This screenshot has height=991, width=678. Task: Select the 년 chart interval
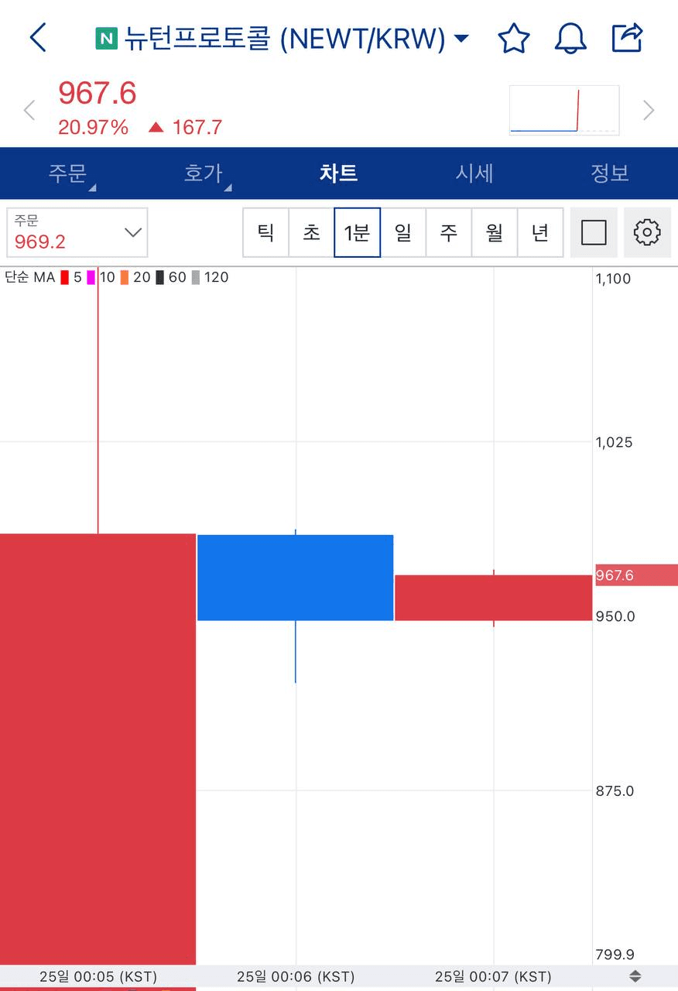(x=540, y=232)
